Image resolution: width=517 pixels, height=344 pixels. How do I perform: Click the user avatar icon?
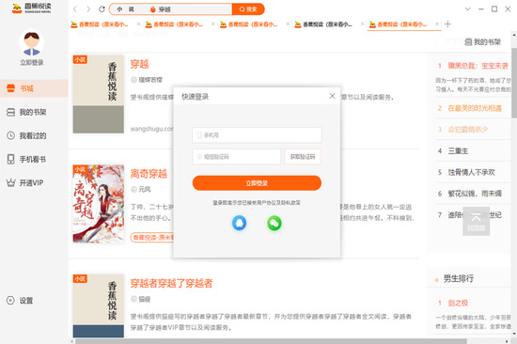pos(32,43)
